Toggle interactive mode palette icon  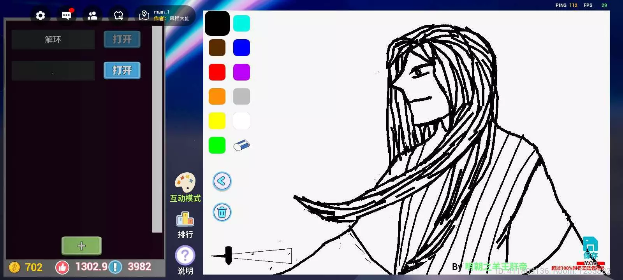click(185, 183)
